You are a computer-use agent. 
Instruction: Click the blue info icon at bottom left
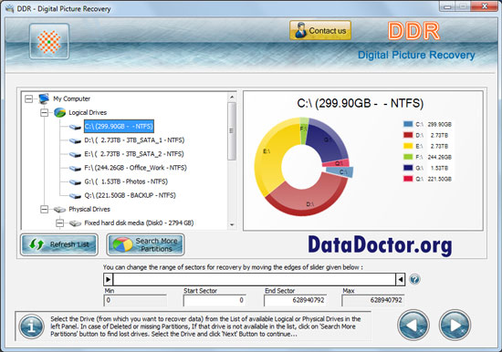31,326
